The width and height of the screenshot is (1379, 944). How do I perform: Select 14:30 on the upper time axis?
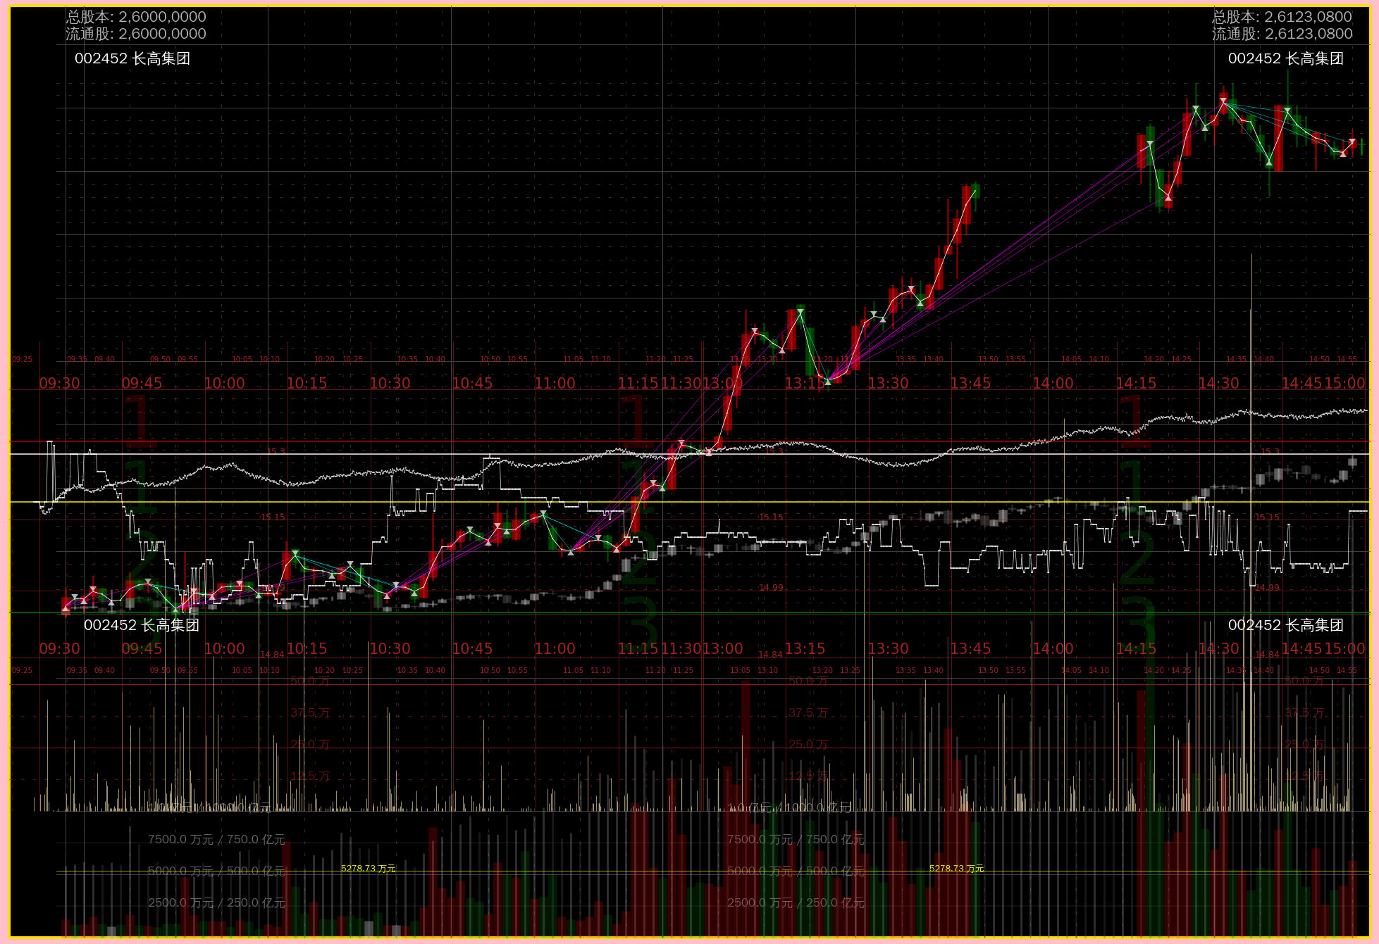point(1218,383)
